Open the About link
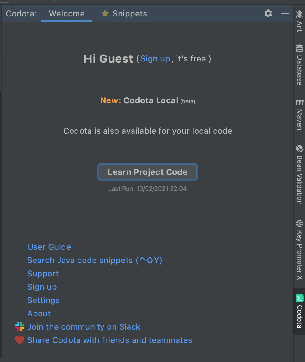This screenshot has height=362, width=305. pos(39,314)
